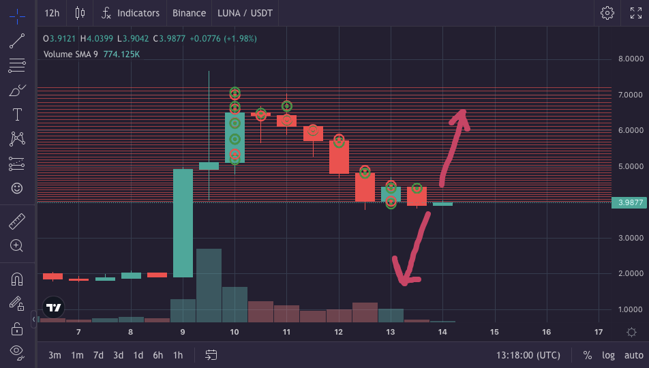Select the 7d time range
The height and width of the screenshot is (368, 649).
pyautogui.click(x=98, y=355)
